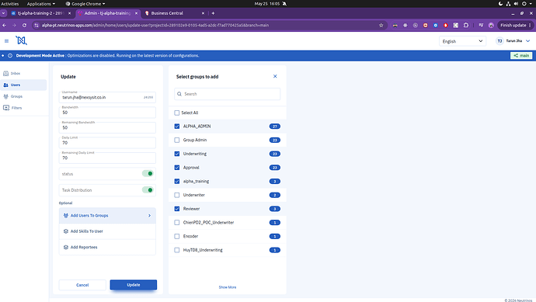Click the power icon in system tray
Screen dimensions: 536x302
coord(524,4)
